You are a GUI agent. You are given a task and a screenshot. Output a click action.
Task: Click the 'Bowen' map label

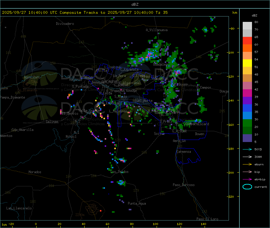(199, 134)
